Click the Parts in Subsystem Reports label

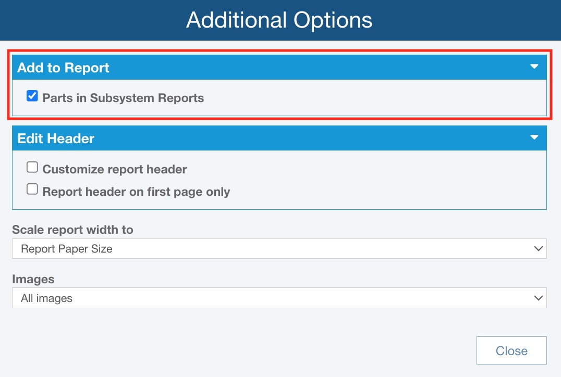pos(123,98)
